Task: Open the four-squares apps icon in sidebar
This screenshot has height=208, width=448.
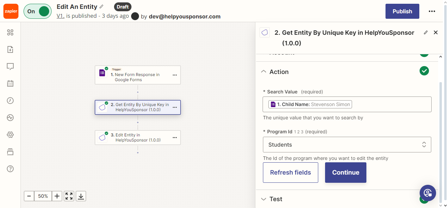Action: [10, 32]
